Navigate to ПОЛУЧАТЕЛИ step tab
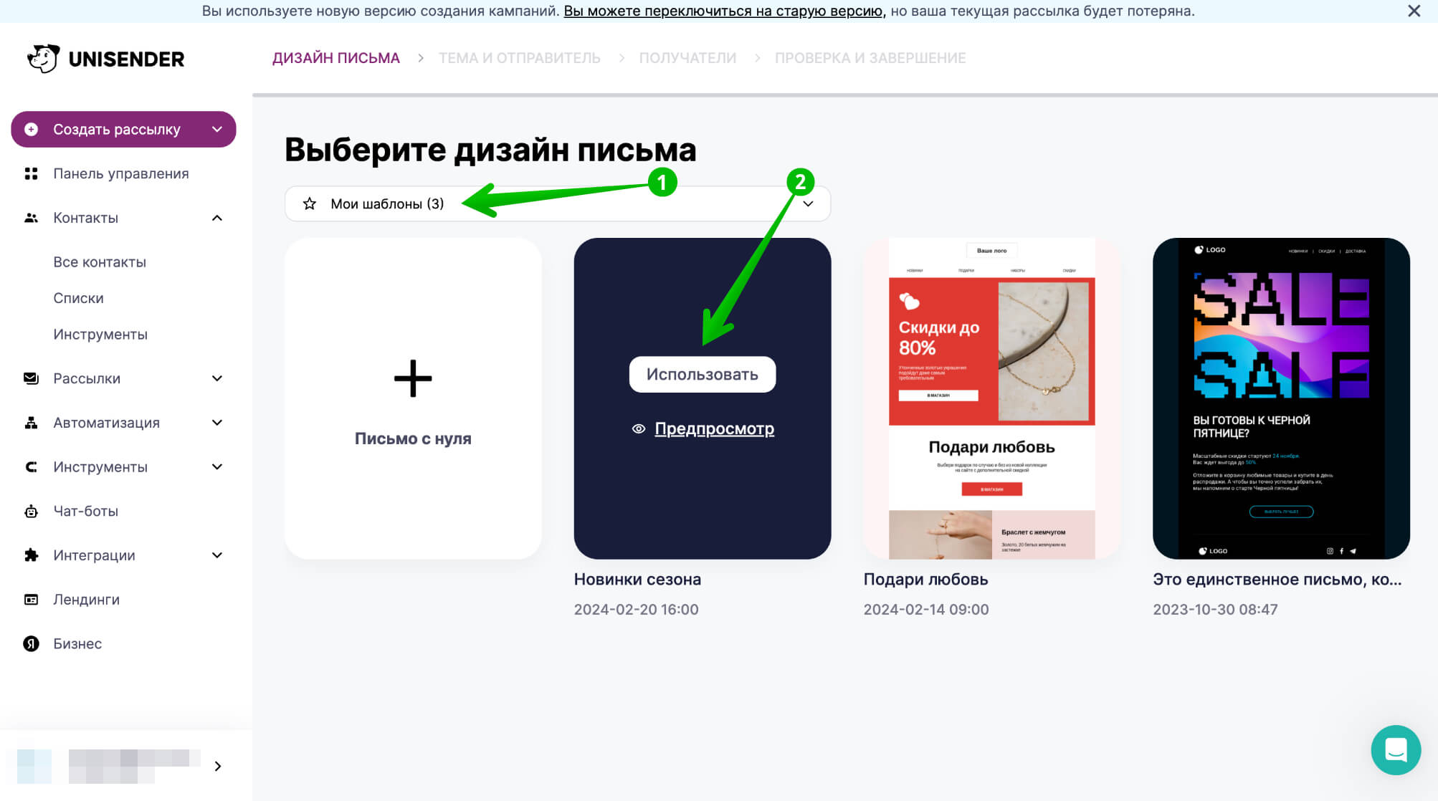1438x801 pixels. pyautogui.click(x=687, y=57)
